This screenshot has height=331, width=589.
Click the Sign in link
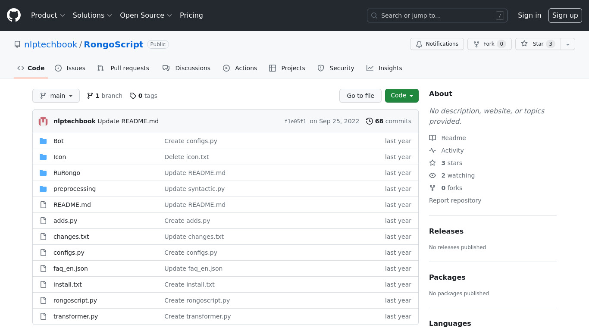click(x=529, y=16)
